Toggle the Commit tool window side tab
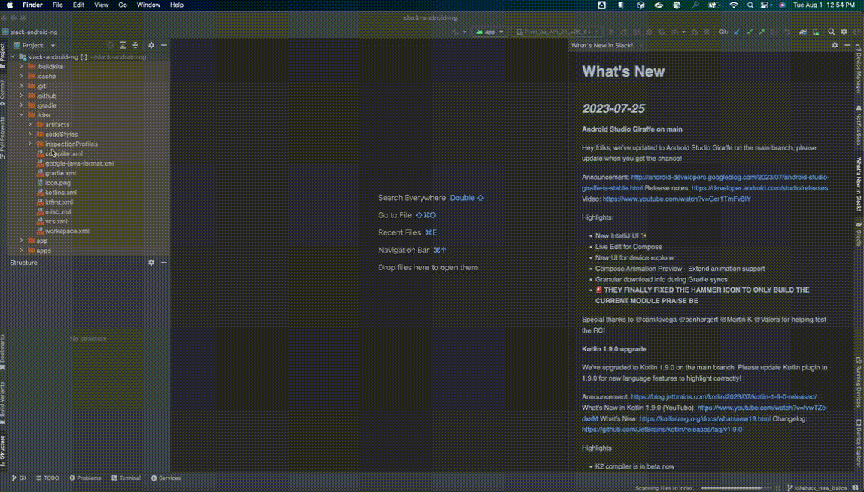864x492 pixels. click(3, 93)
